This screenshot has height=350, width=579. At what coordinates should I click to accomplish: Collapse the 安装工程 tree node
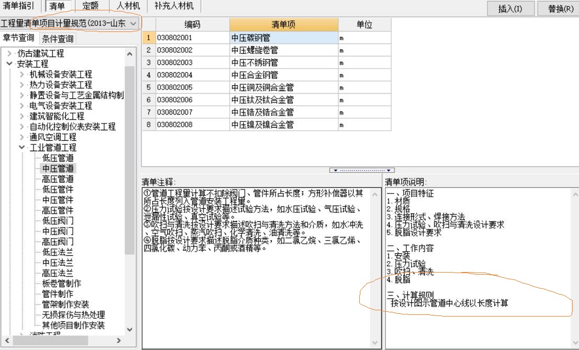pos(9,64)
